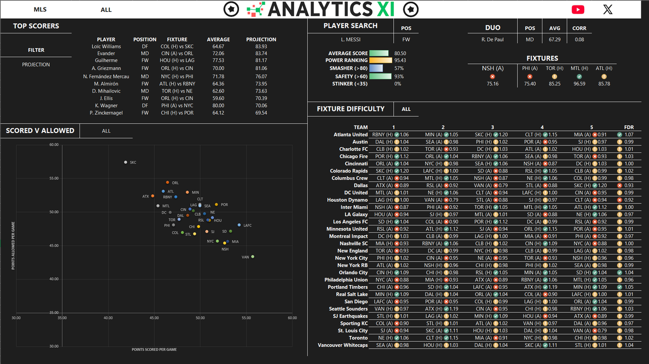Viewport: 649px width, 364px height.
Task: Click the PROJECTION column header in Top Scorers
Action: [261, 39]
